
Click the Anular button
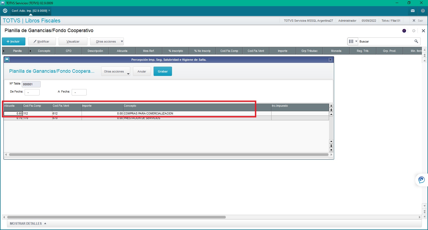pyautogui.click(x=142, y=71)
